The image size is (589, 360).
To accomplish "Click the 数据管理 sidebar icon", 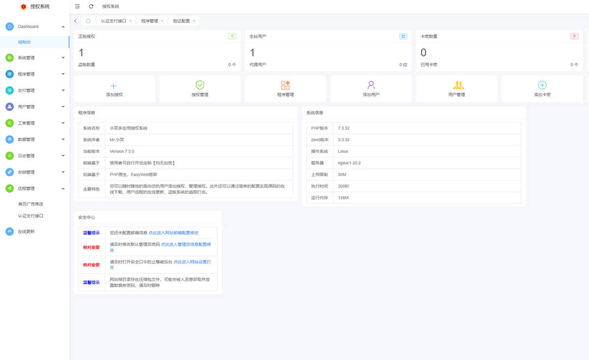I will [x=9, y=139].
